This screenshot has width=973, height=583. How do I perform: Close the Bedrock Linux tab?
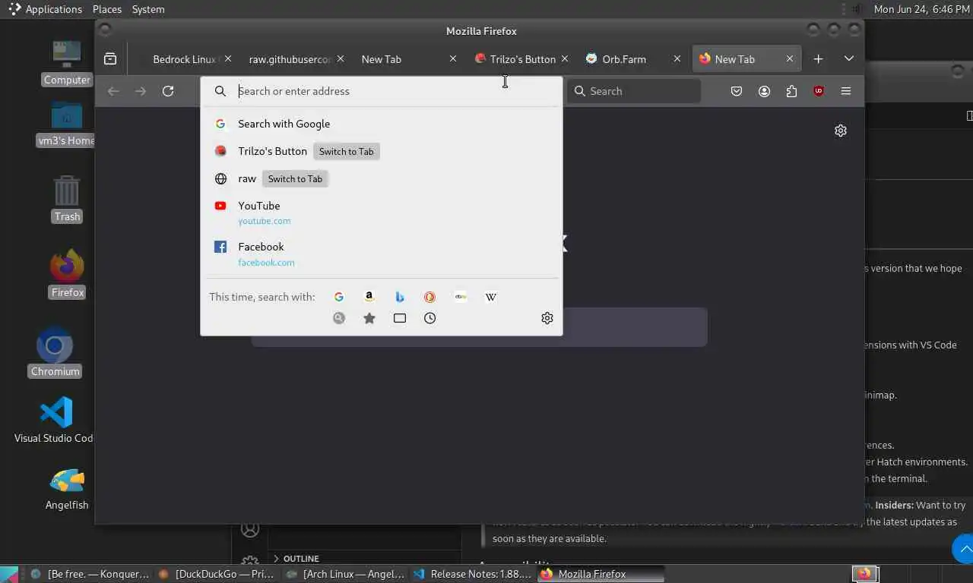pos(227,58)
